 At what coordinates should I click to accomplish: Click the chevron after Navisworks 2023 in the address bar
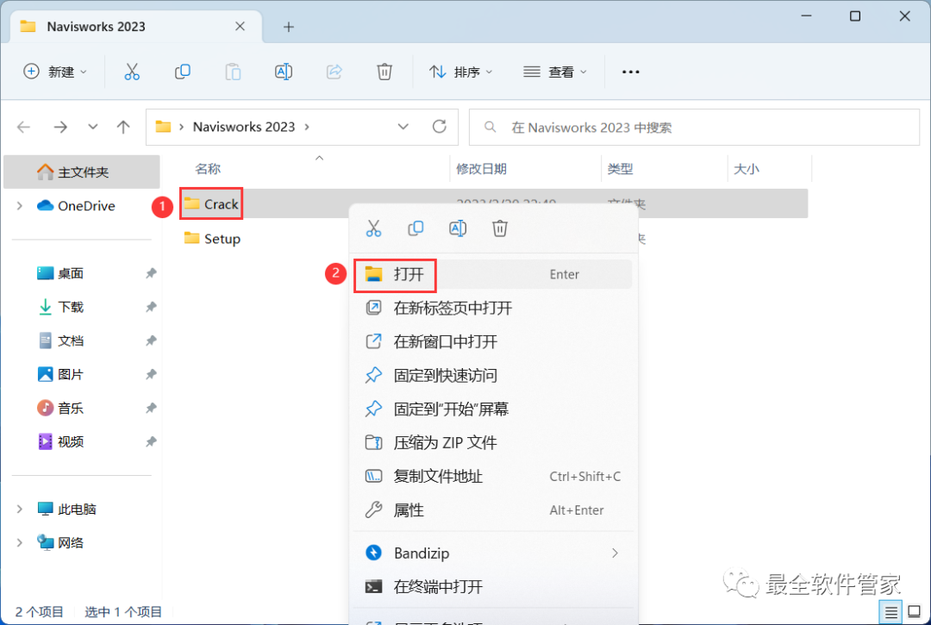click(307, 127)
